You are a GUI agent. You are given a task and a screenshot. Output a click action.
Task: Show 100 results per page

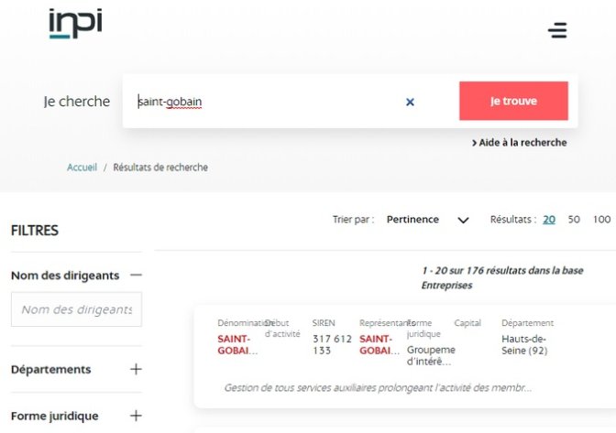coord(601,219)
